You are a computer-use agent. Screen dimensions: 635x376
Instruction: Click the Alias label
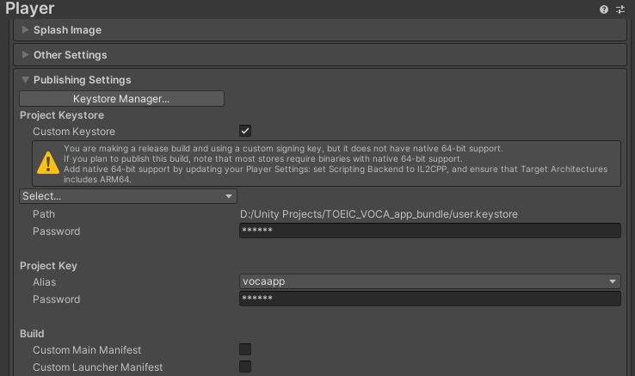coord(44,282)
